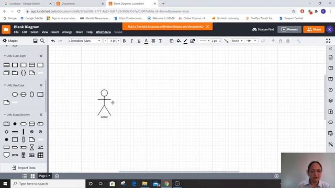The width and height of the screenshot is (335, 188).
Task: Click the Shapes gear icon
Action: [5, 41]
